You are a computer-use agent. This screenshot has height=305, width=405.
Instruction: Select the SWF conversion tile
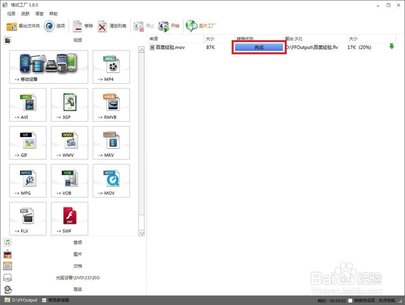click(70, 219)
